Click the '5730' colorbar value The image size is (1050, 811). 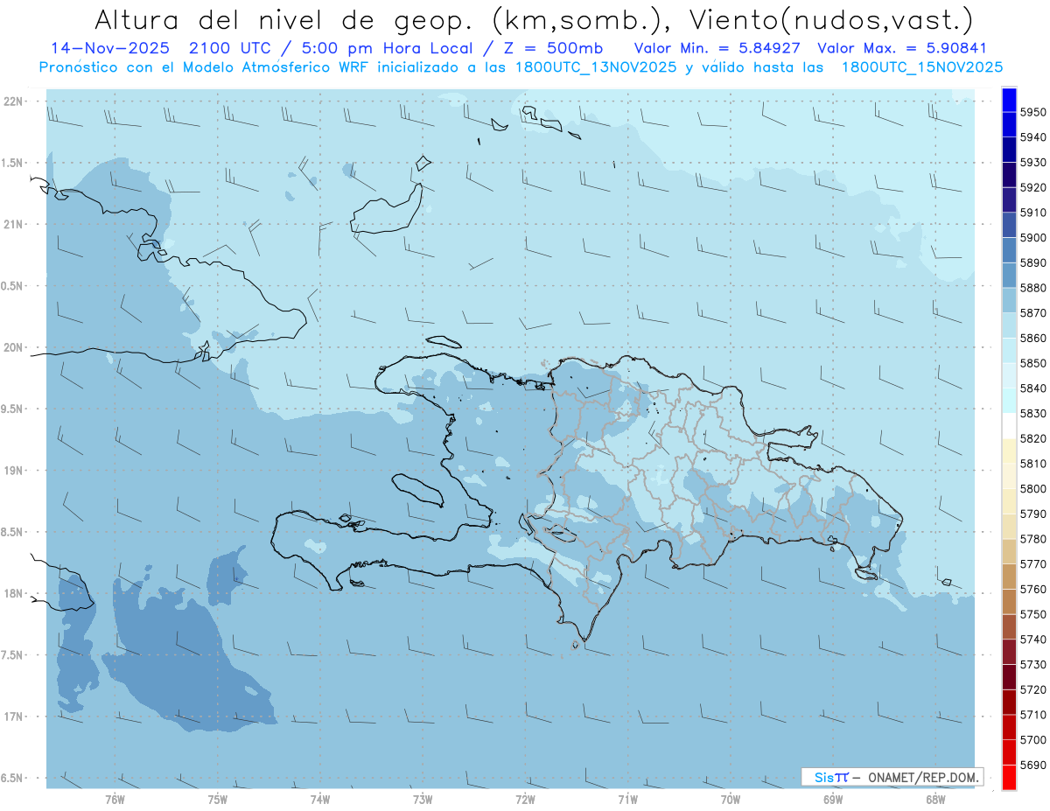click(1033, 664)
